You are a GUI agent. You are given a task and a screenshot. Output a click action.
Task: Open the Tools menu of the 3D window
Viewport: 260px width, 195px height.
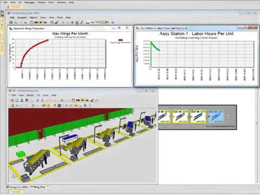pos(45,95)
